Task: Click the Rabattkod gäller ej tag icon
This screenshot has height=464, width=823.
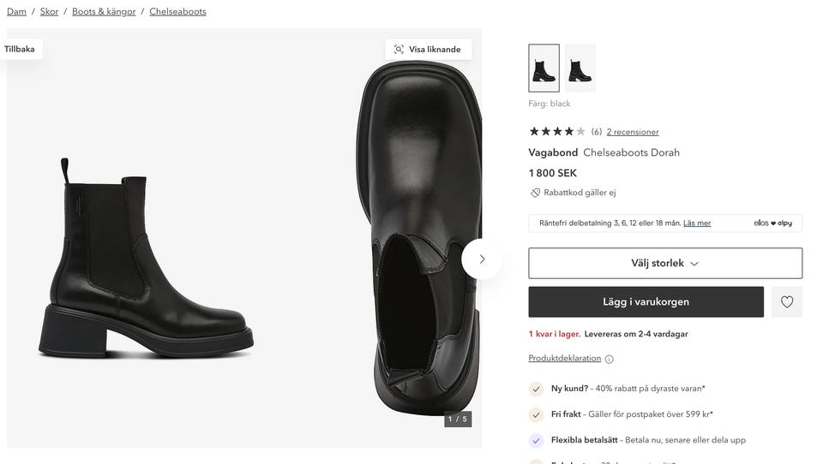Action: (x=535, y=193)
